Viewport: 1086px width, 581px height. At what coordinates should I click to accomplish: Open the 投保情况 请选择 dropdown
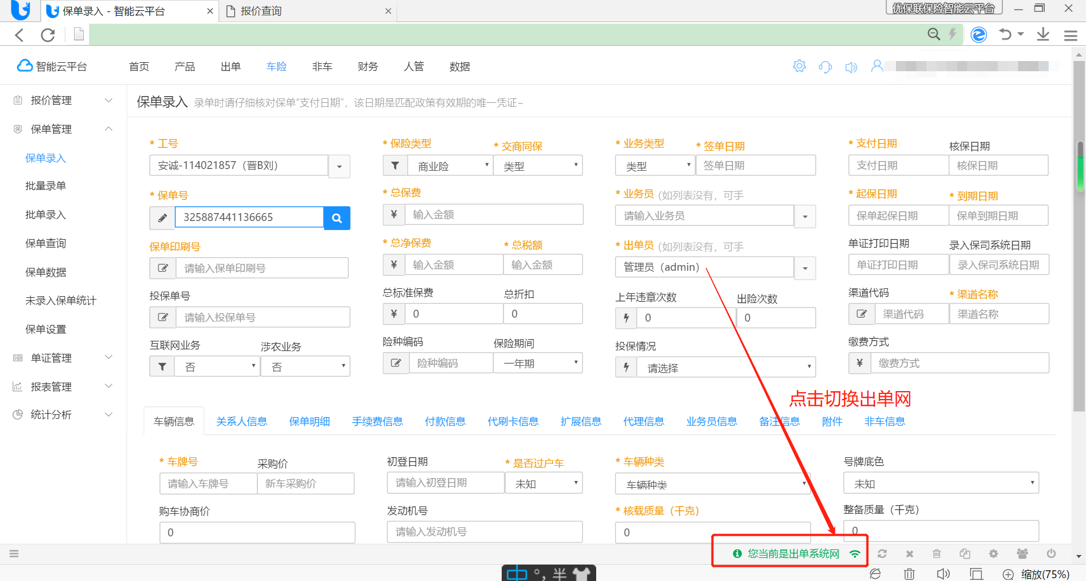point(726,367)
